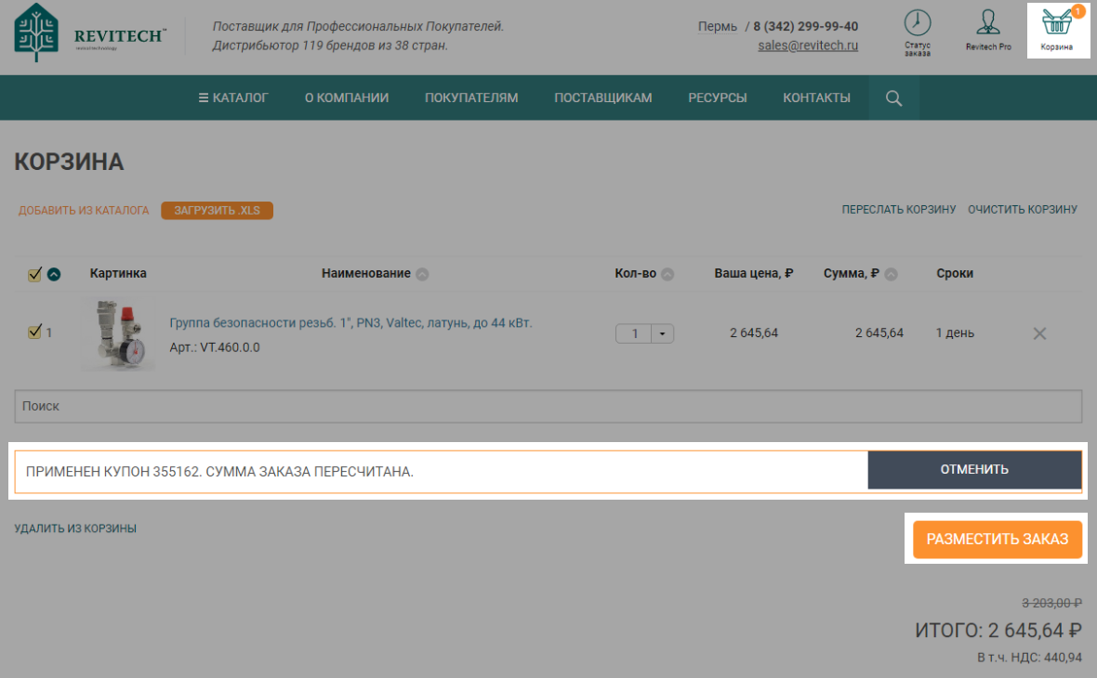Sort by Кол-во column arrow
Screen dimensions: 1097x678
668,275
